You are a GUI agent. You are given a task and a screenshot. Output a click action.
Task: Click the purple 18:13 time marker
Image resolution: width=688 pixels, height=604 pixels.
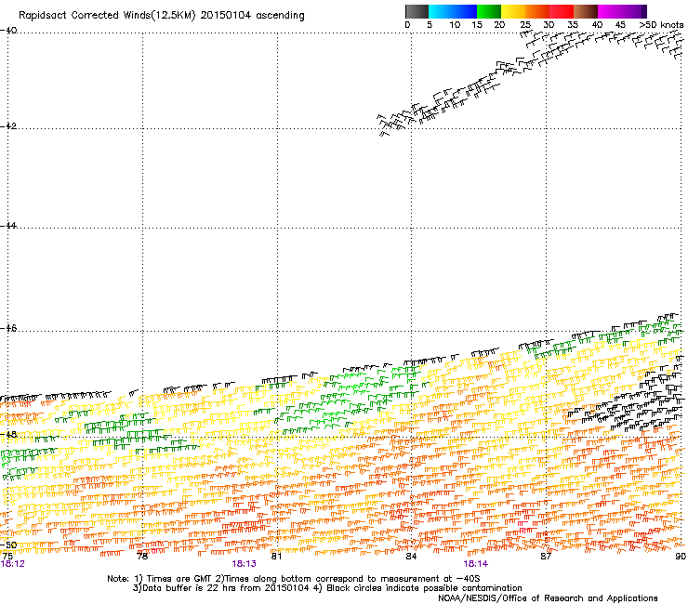244,564
